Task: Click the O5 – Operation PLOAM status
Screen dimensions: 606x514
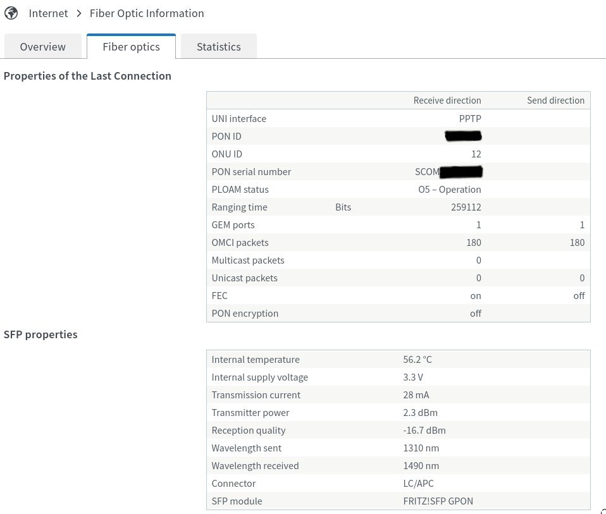Action: pos(449,190)
